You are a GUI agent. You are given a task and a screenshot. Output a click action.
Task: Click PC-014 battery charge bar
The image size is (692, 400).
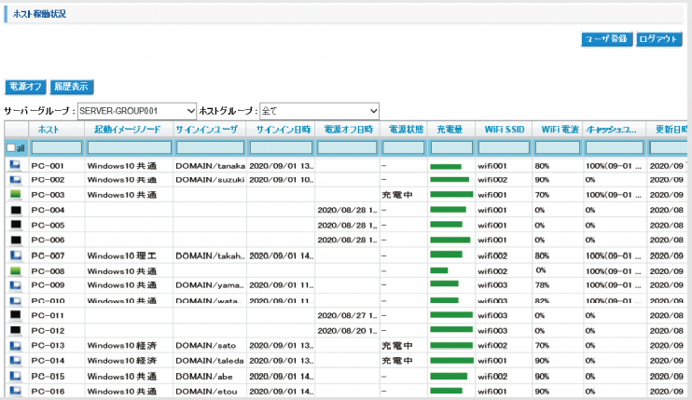tap(452, 360)
